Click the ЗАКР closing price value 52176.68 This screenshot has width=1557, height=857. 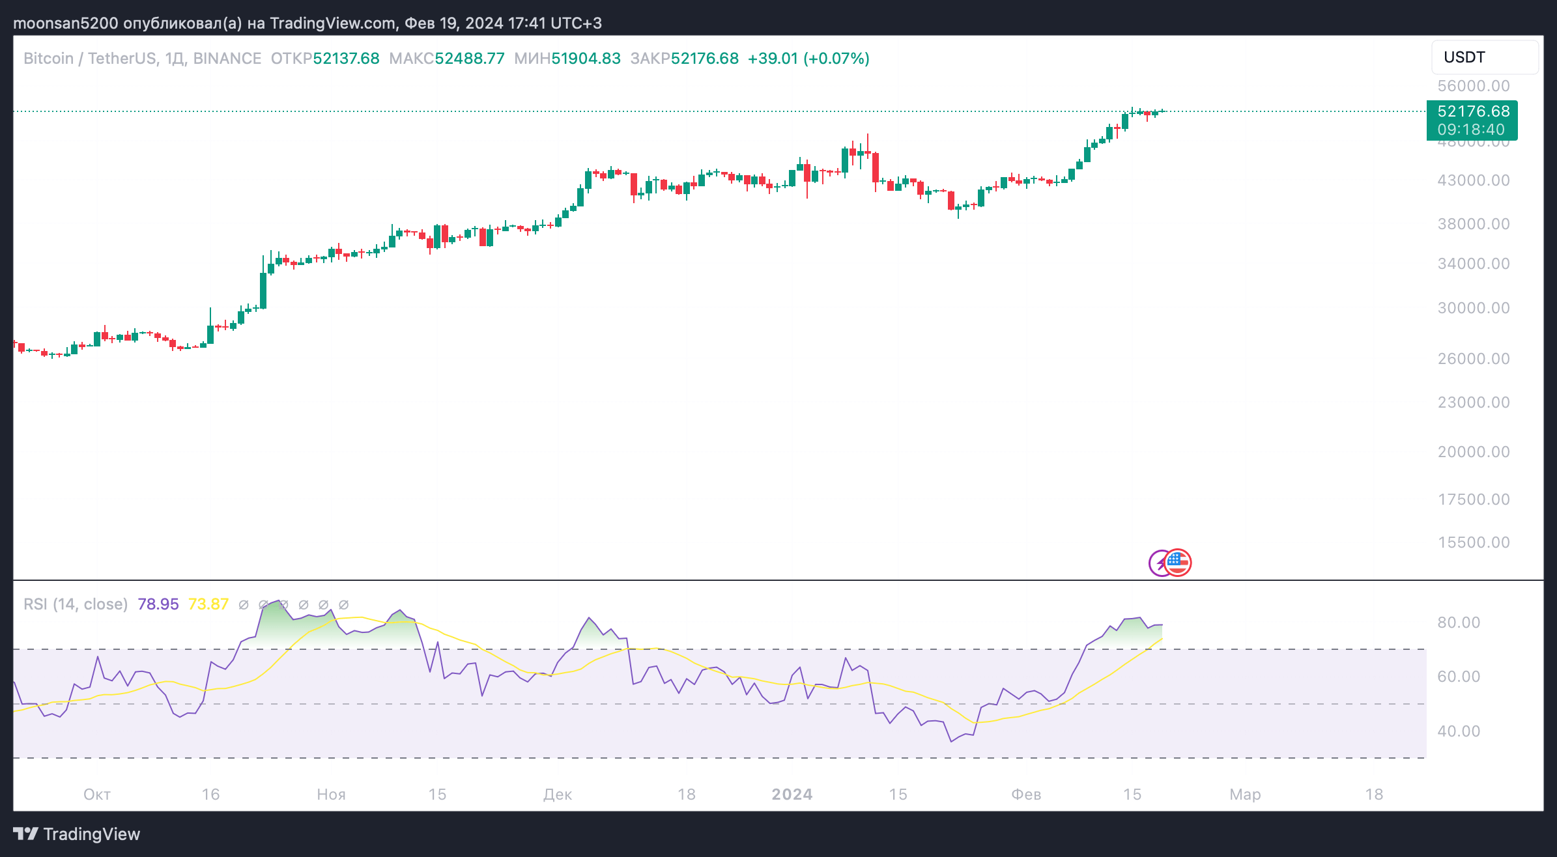coord(705,59)
